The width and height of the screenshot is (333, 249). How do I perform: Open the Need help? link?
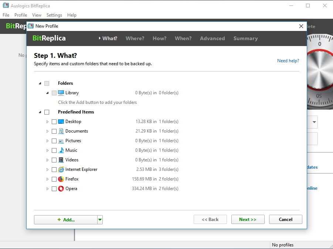[x=288, y=61]
